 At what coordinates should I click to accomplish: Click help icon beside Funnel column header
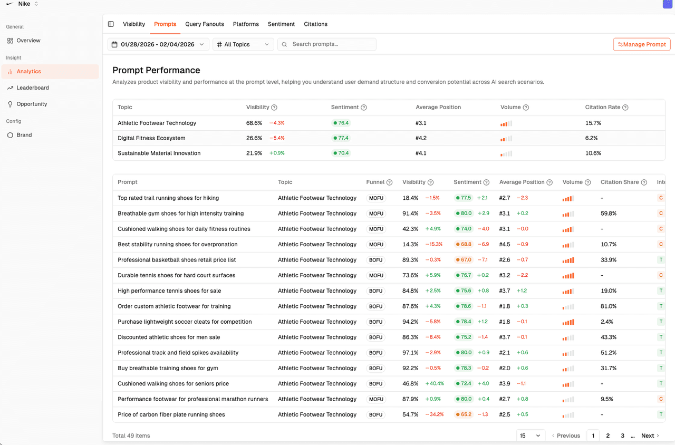point(389,182)
